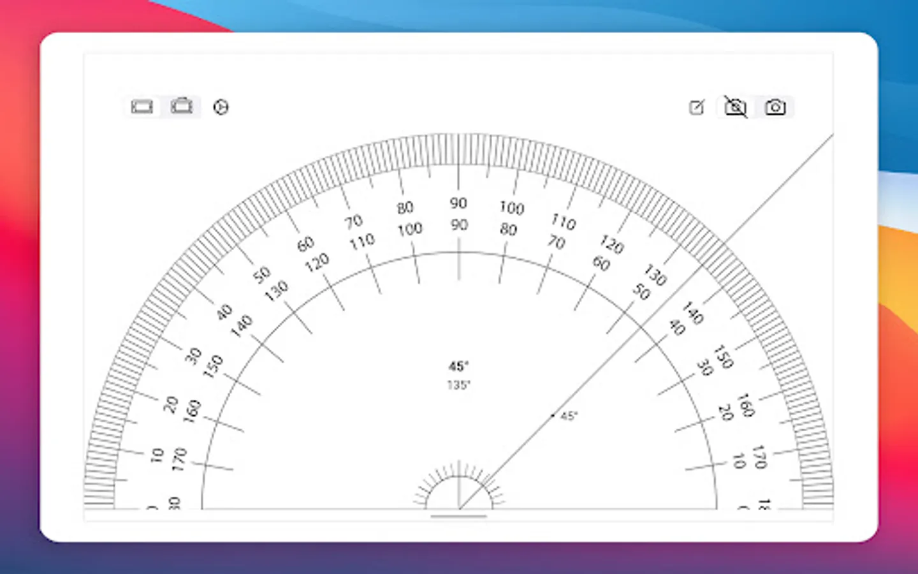The height and width of the screenshot is (574, 918).
Task: Click the bottom center drag handle bar
Action: coord(458,516)
